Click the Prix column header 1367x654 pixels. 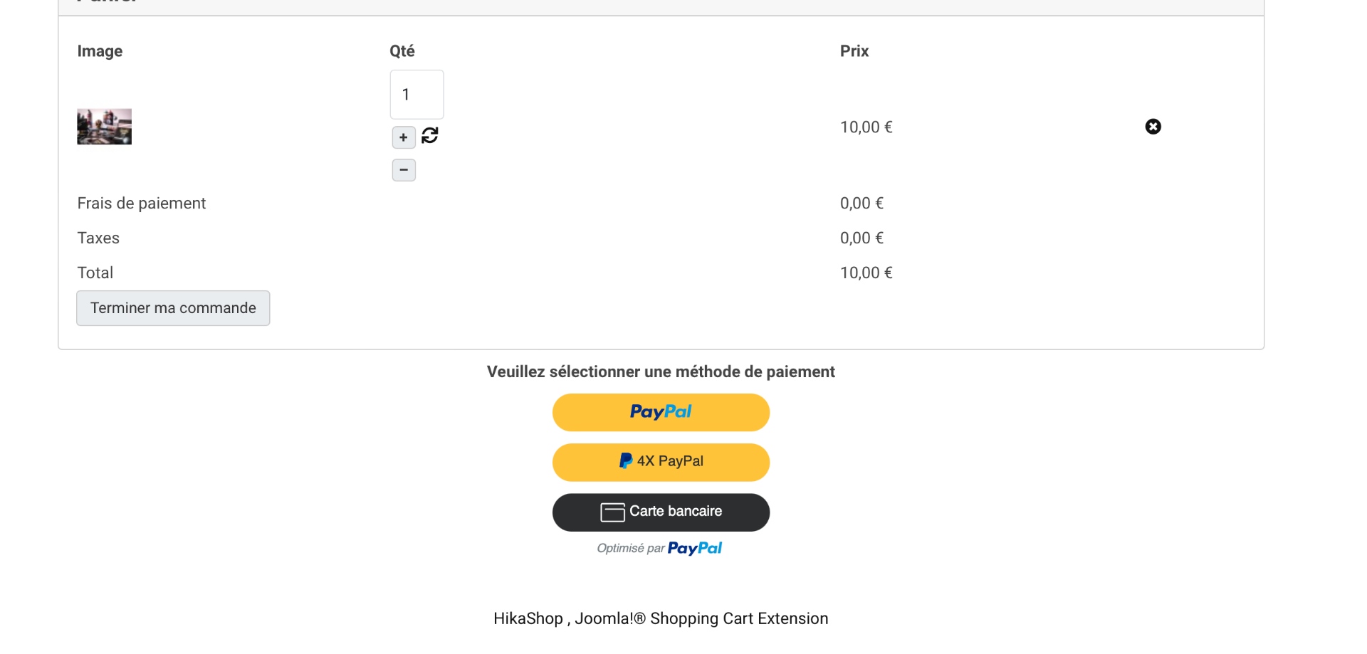pyautogui.click(x=854, y=51)
